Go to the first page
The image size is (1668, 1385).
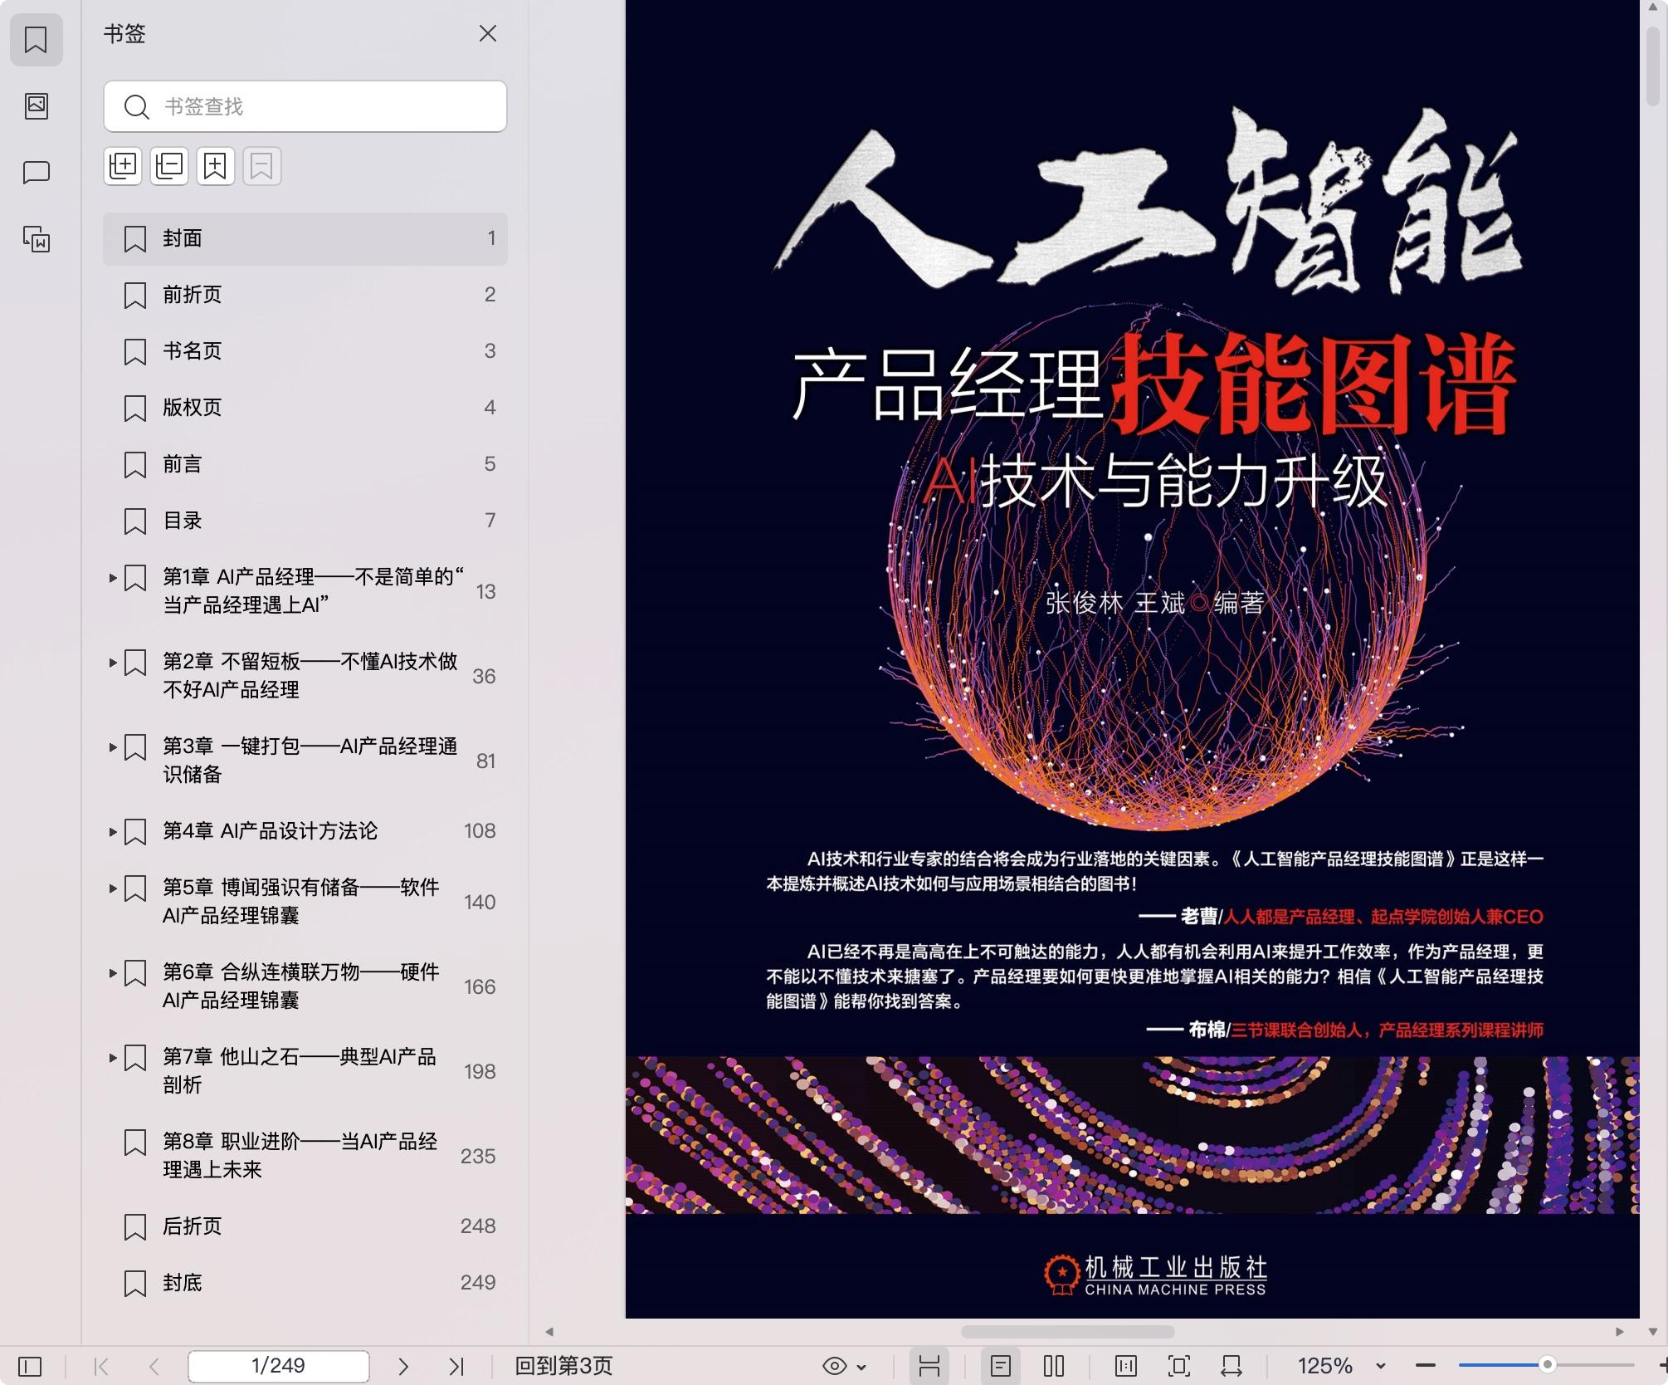(x=101, y=1366)
